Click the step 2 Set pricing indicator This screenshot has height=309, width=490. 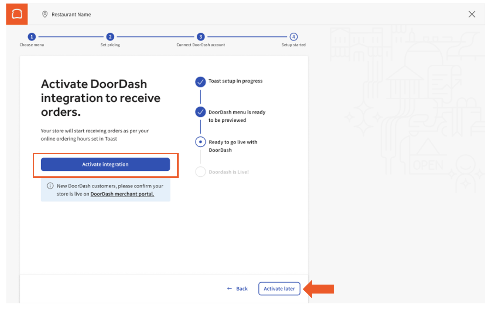point(110,37)
